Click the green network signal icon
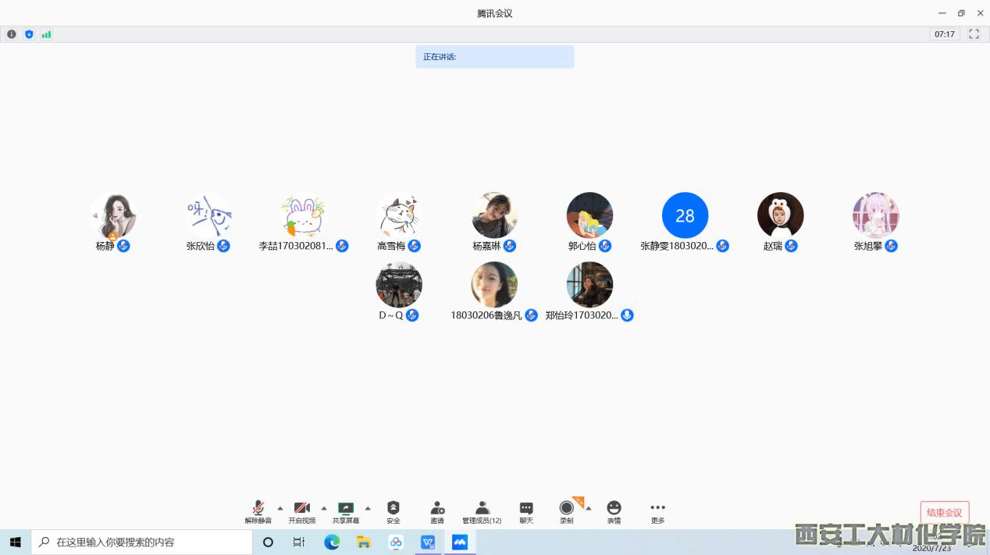This screenshot has height=555, width=990. [x=46, y=34]
